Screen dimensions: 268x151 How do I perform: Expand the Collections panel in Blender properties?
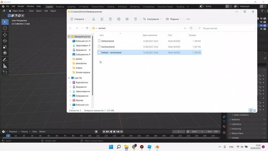(236, 124)
